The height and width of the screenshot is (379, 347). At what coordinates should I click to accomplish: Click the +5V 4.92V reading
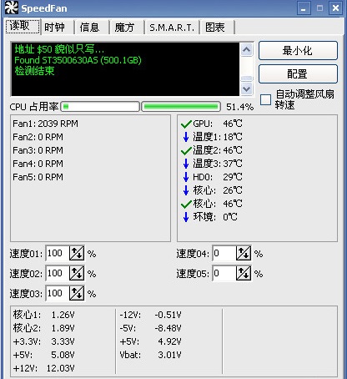pyautogui.click(x=150, y=341)
